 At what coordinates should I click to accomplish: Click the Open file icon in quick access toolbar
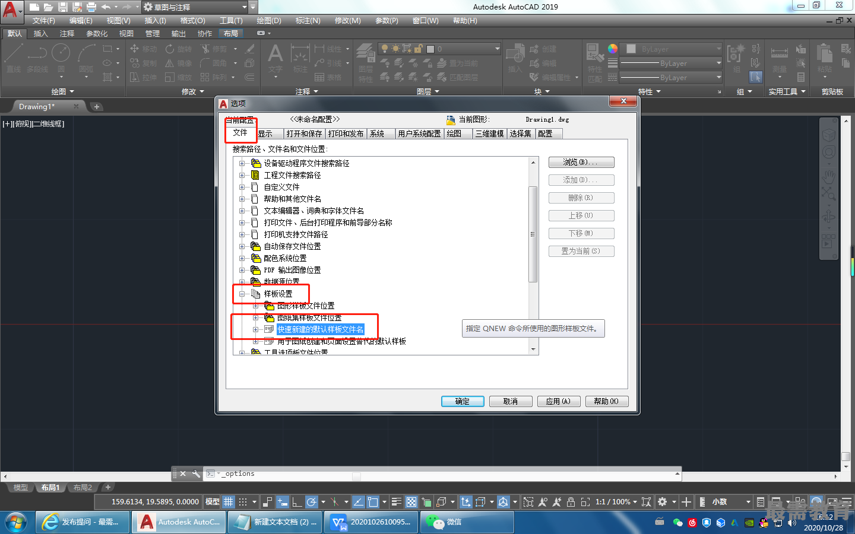(48, 7)
